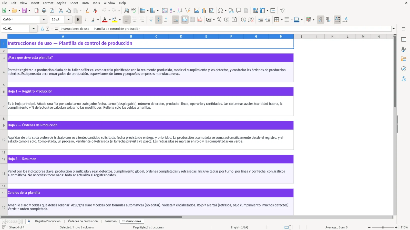Image resolution: width=410 pixels, height=230 pixels.
Task: Insert Comment speech bubble icon
Action: click(239, 10)
